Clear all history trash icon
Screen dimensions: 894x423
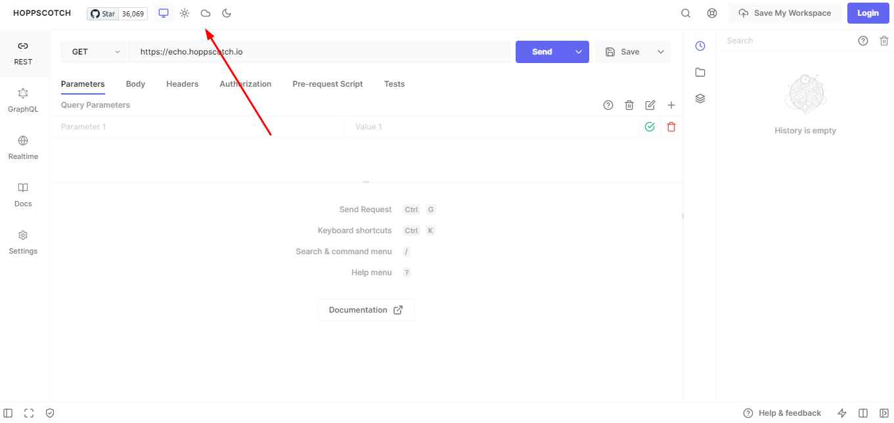click(884, 41)
